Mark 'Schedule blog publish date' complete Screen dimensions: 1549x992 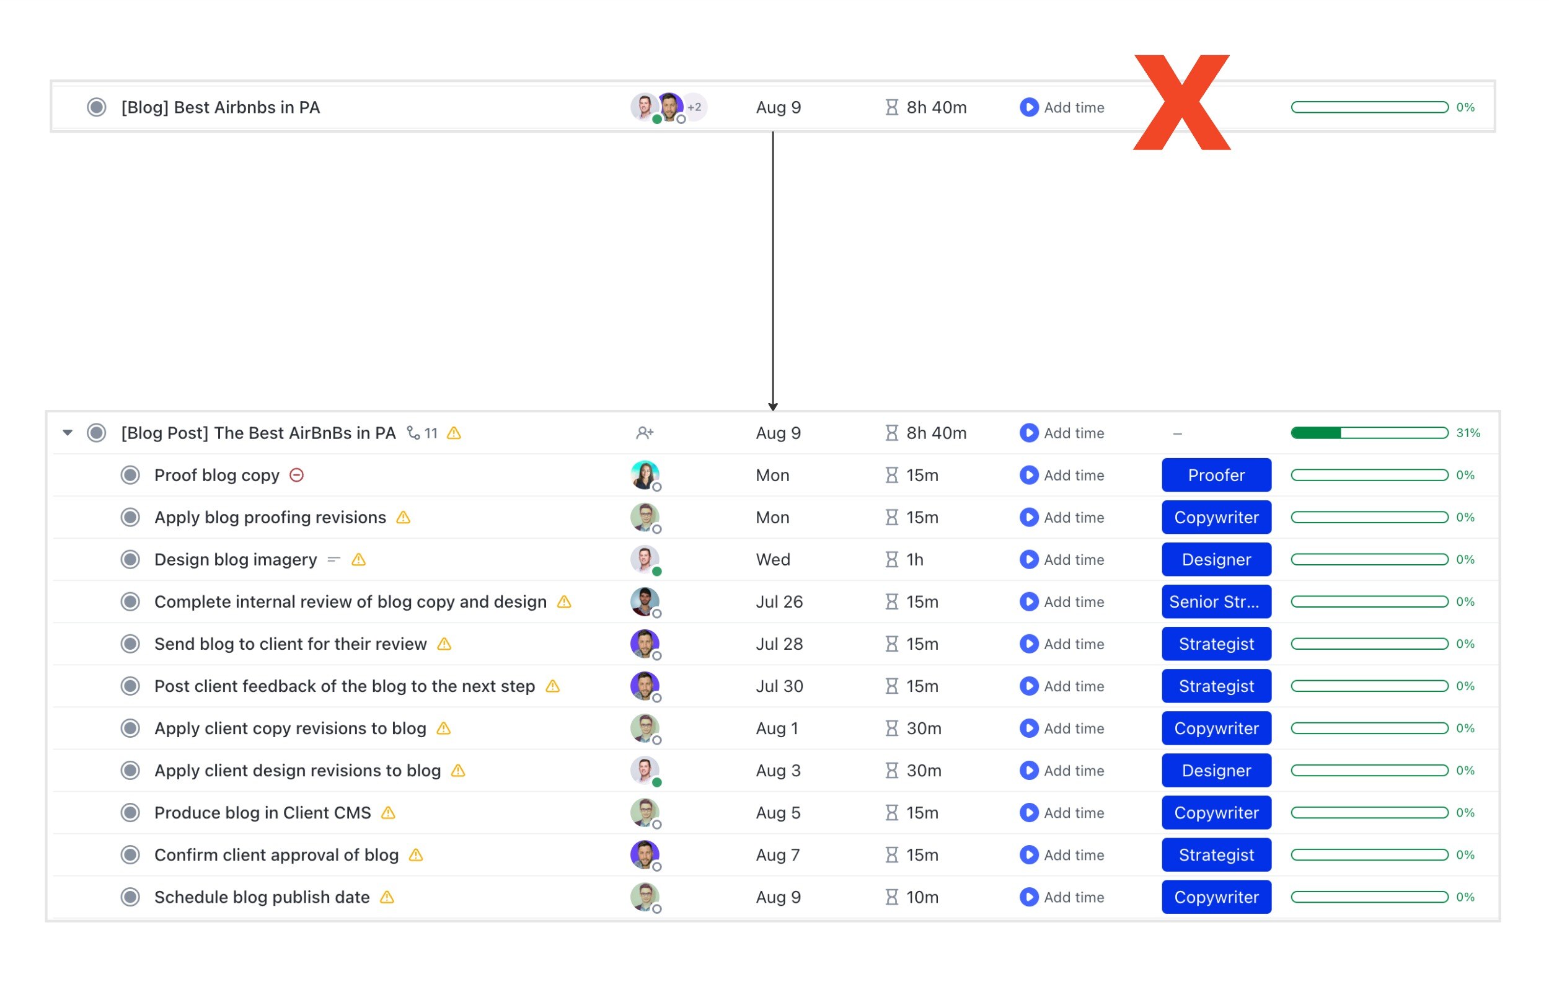click(x=131, y=897)
